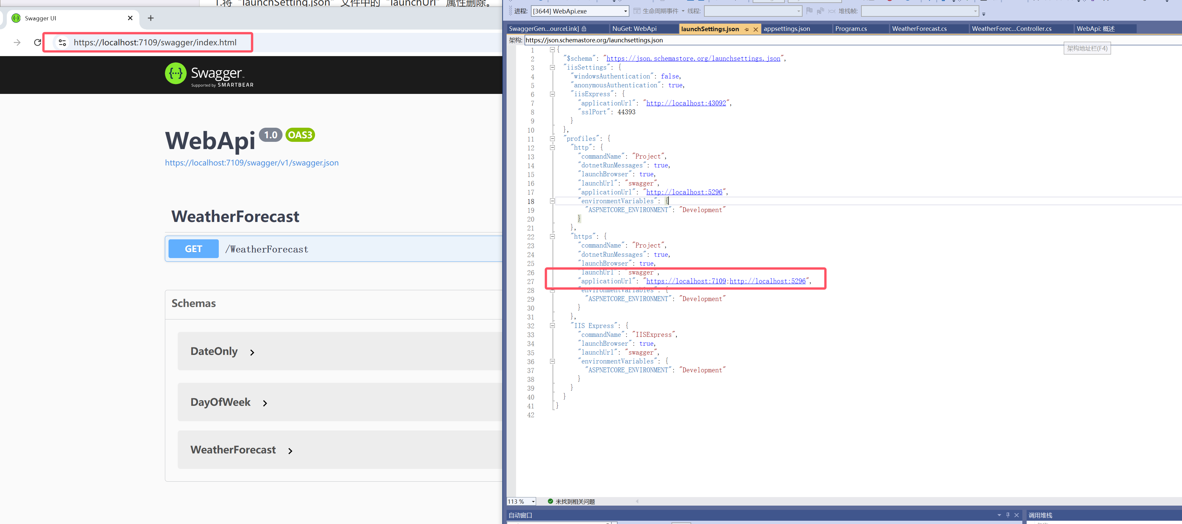Click the Swagger logo icon
The width and height of the screenshot is (1182, 524).
pyautogui.click(x=176, y=74)
